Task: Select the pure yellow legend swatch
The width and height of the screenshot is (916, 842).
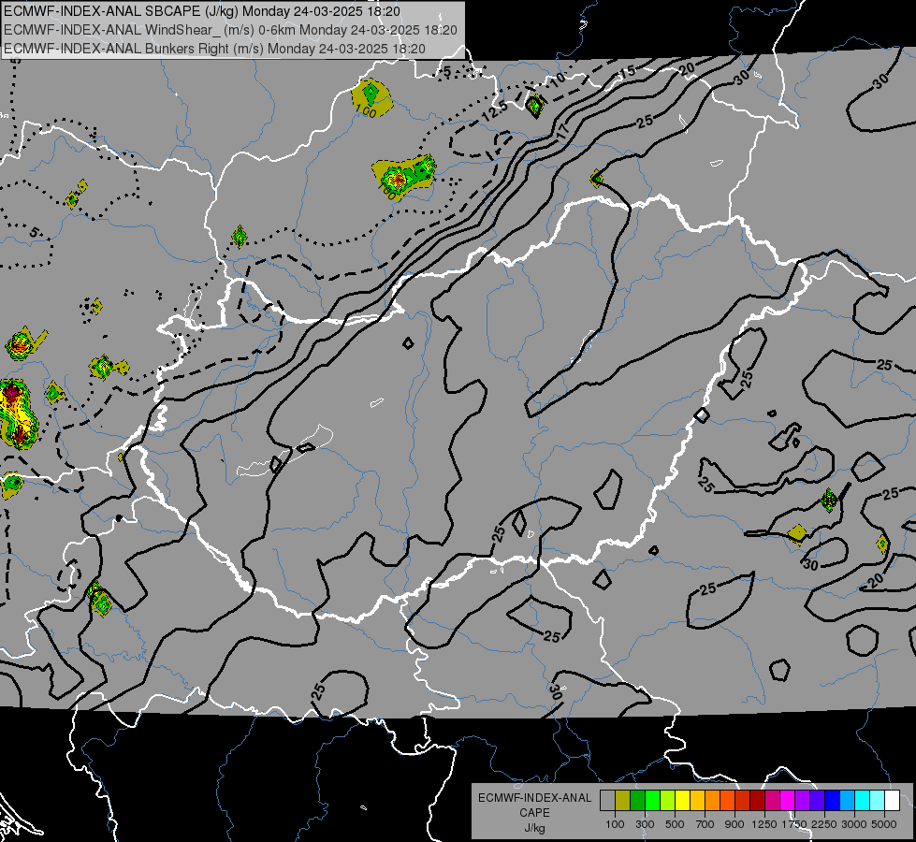Action: pyautogui.click(x=682, y=801)
